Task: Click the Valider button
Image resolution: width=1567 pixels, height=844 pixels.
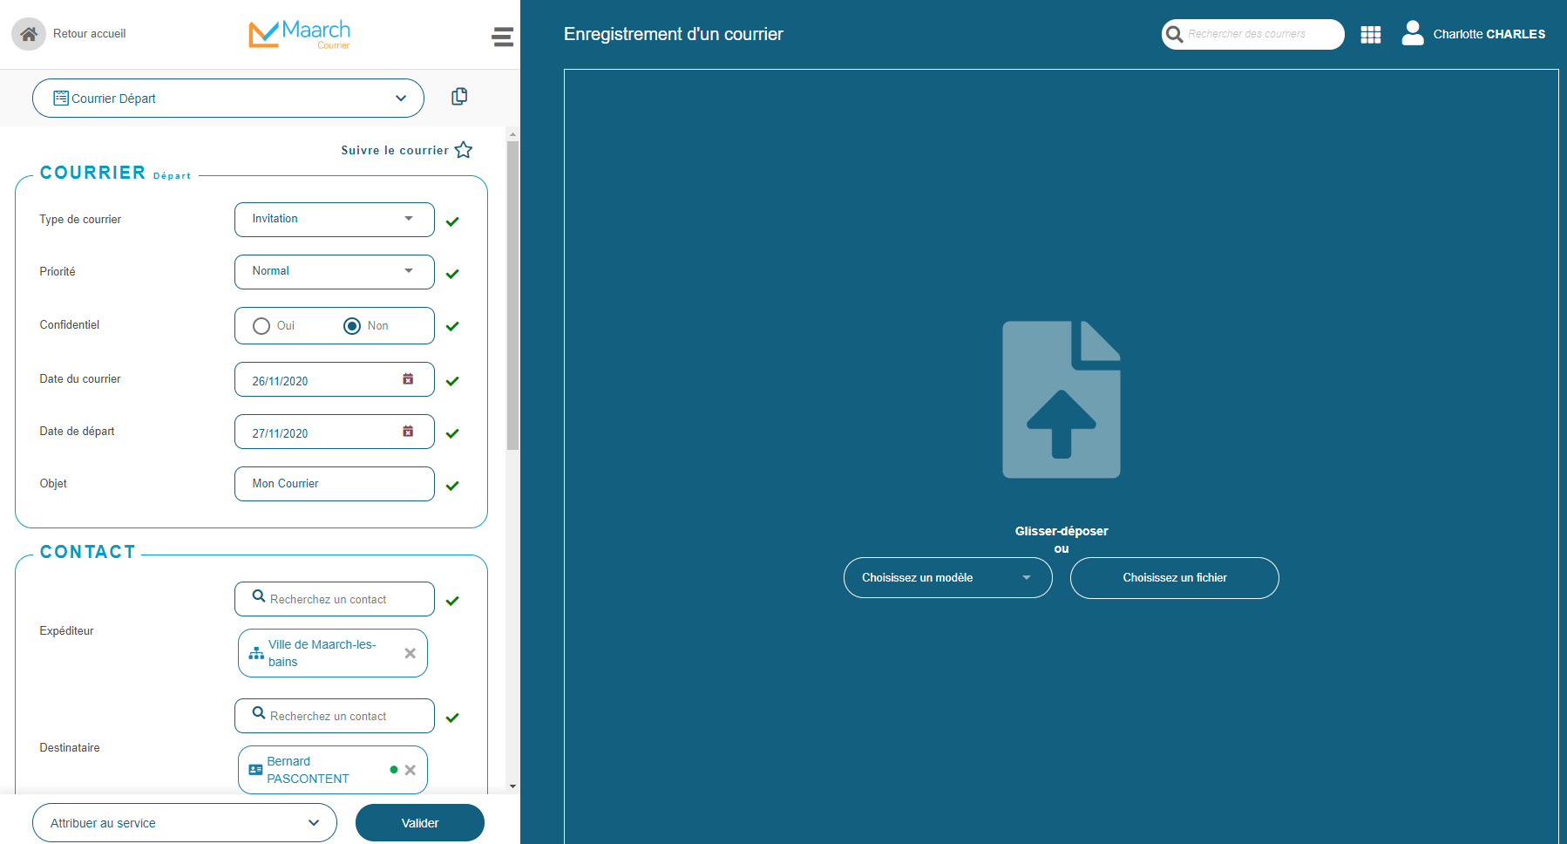Action: (420, 823)
